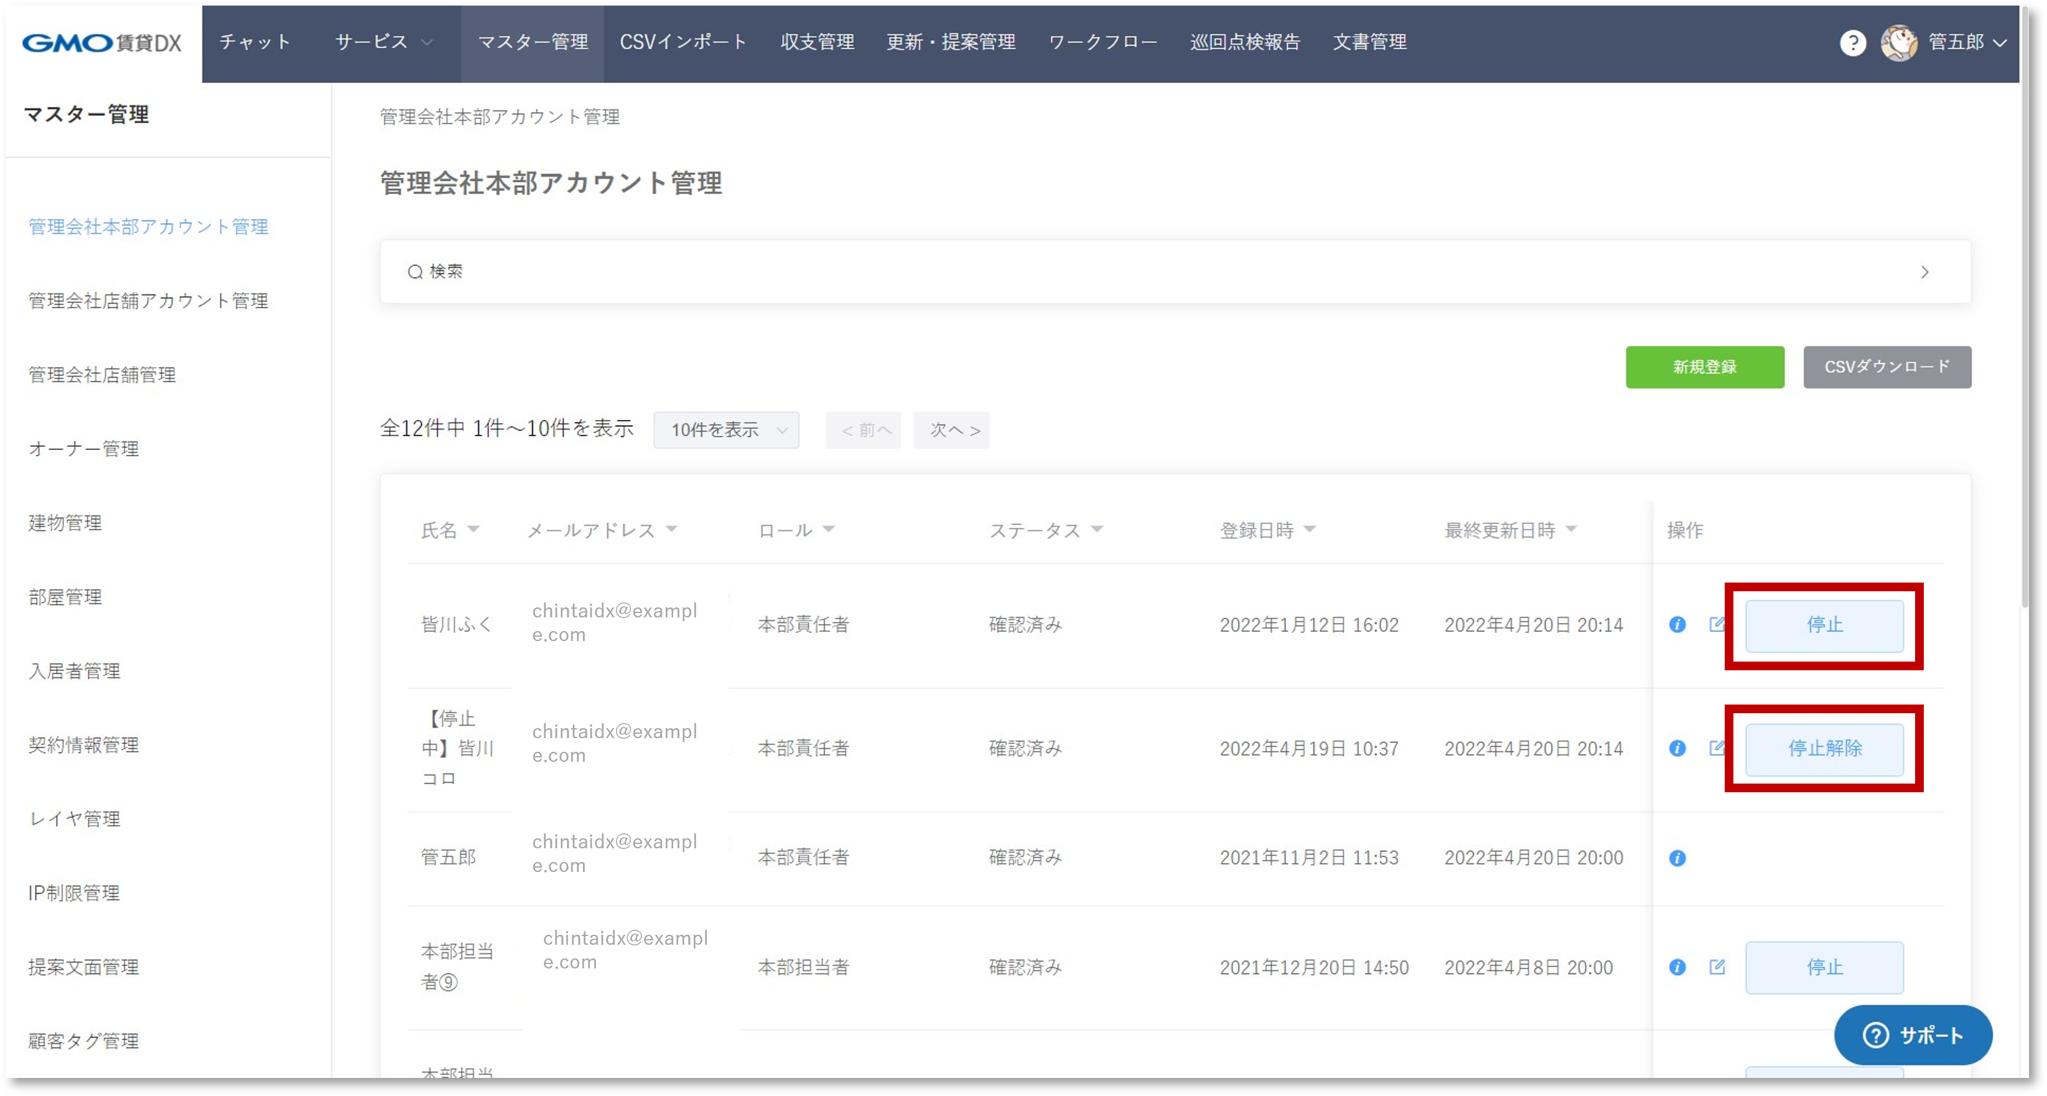Click info icon for 管五郎 row
The height and width of the screenshot is (1096, 2047).
[1677, 858]
